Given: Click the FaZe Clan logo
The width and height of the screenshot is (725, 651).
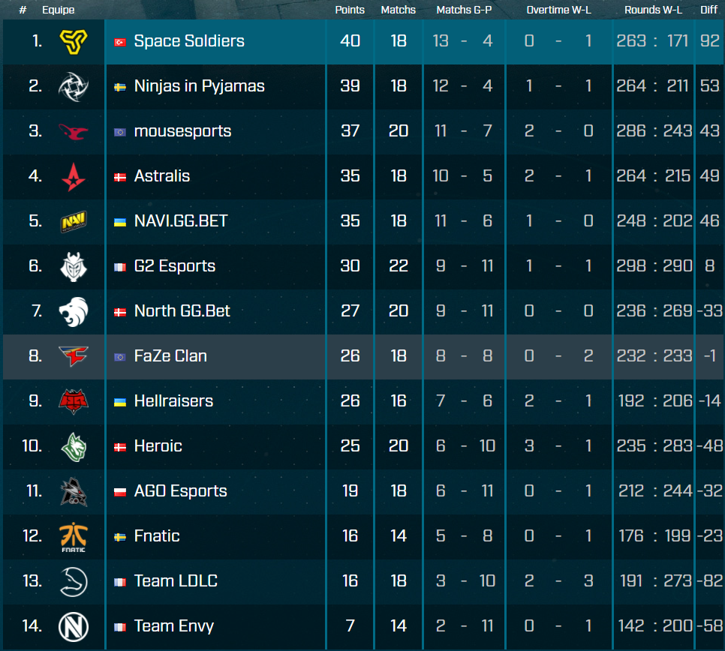Looking at the screenshot, I should [x=74, y=356].
